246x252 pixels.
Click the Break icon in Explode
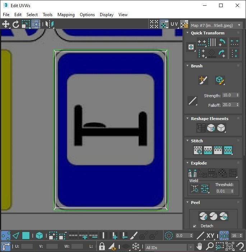[192, 173]
